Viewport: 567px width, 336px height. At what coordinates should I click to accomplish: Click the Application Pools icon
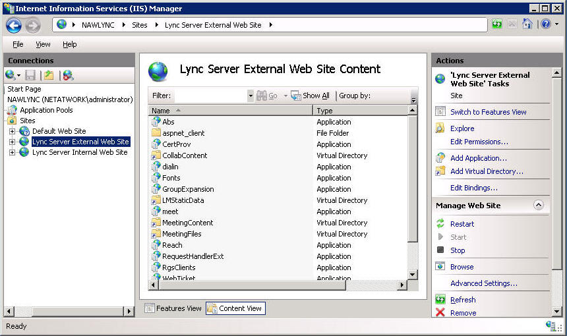pos(13,110)
